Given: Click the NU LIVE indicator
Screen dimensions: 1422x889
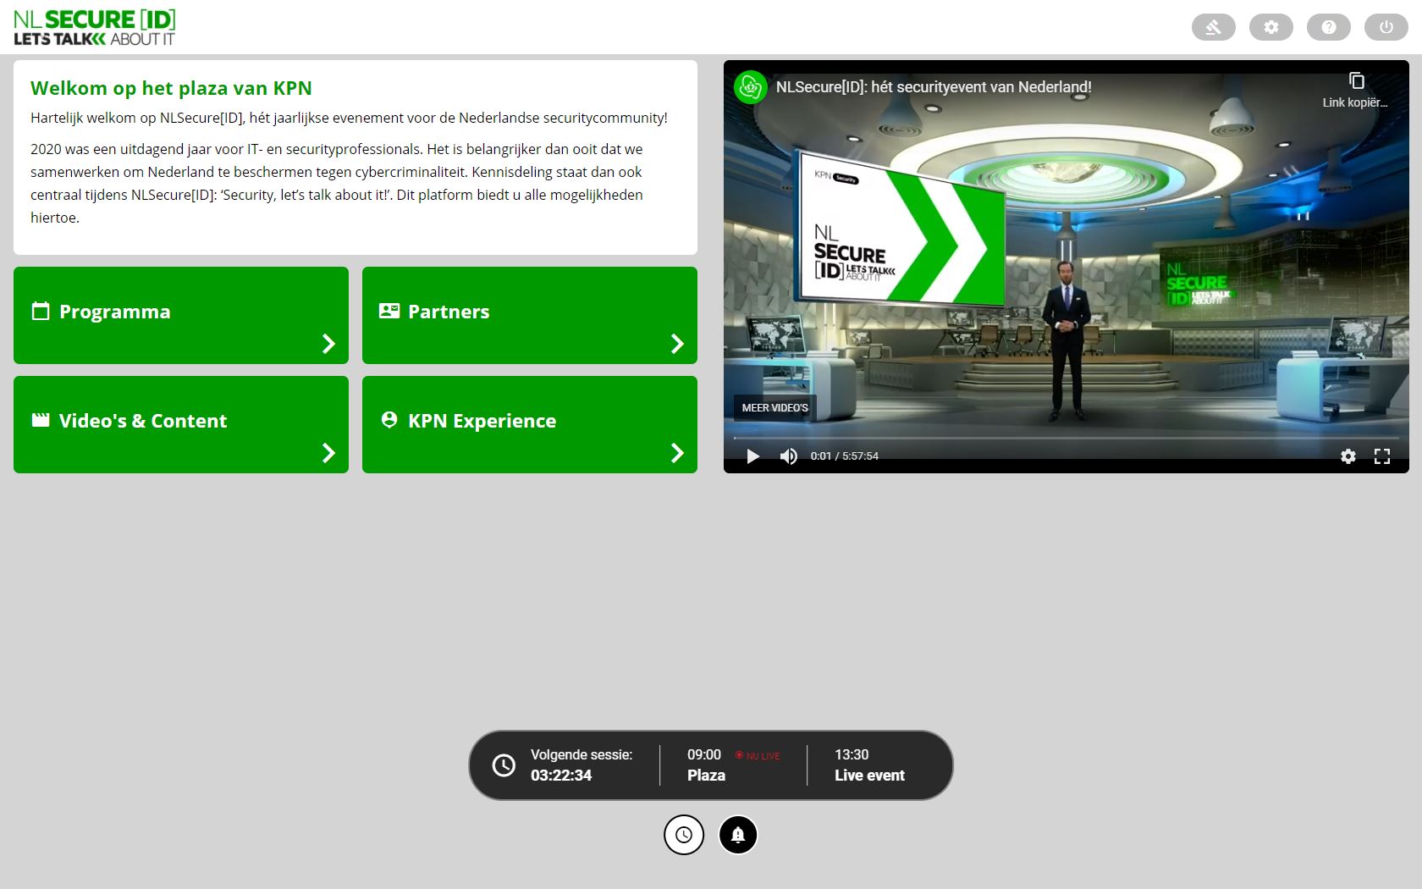Looking at the screenshot, I should [758, 755].
